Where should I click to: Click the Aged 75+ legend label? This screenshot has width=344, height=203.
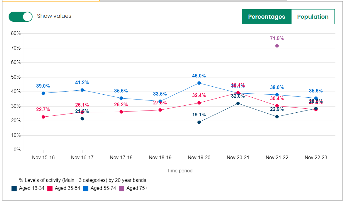pos(137,188)
